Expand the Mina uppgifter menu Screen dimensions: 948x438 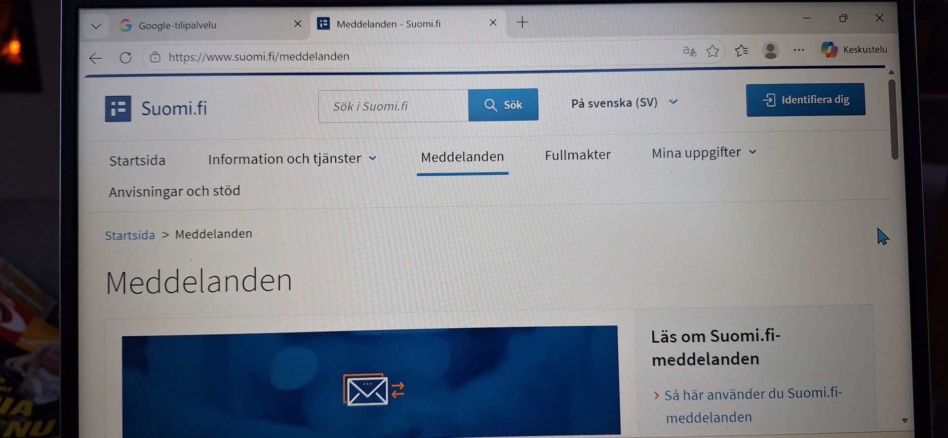point(703,153)
